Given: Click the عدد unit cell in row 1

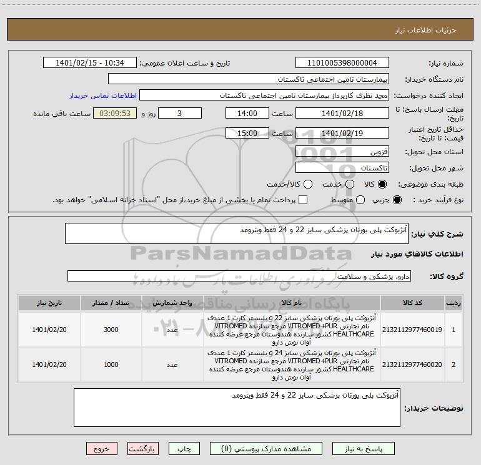Looking at the screenshot, I should click(172, 330).
